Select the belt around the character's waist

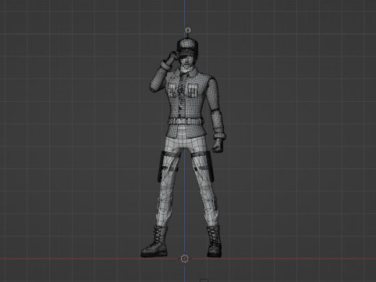(186, 121)
